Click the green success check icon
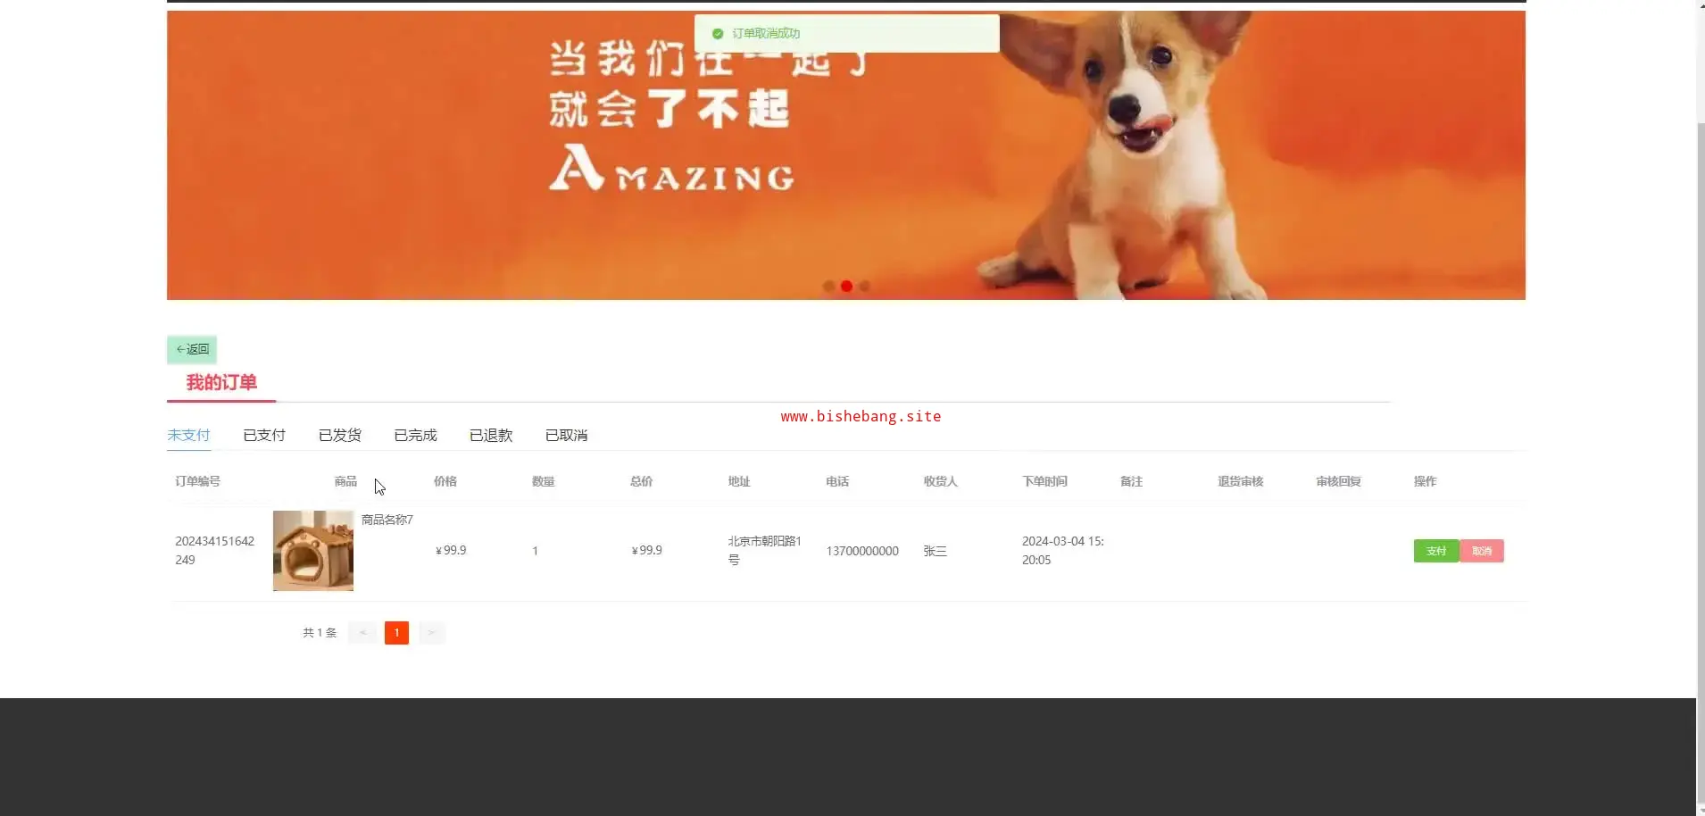This screenshot has width=1705, height=816. [x=718, y=34]
